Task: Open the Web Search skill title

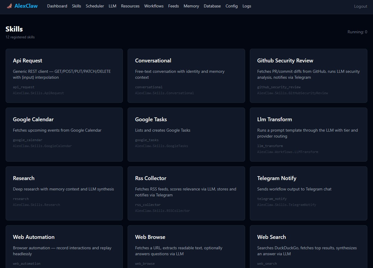Action: click(272, 237)
